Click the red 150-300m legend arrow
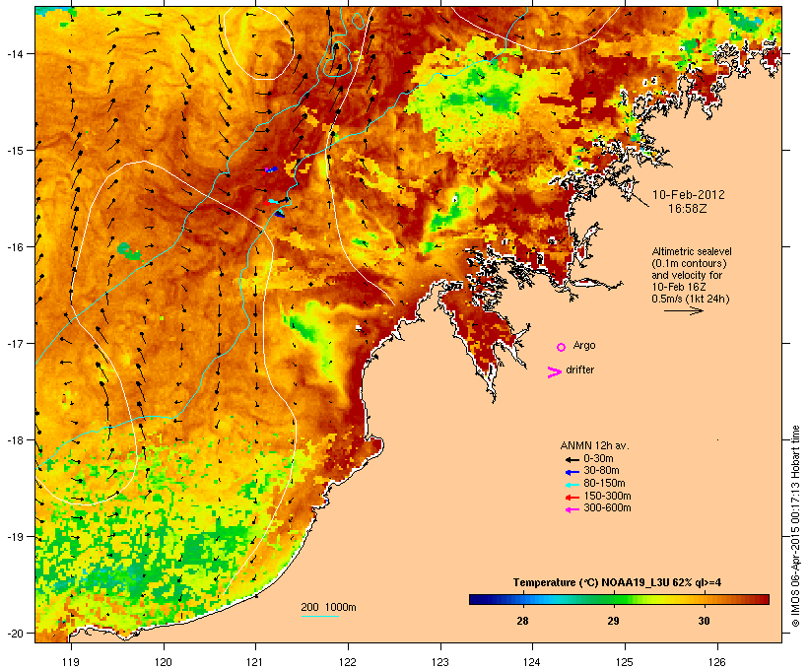Viewport: 808px width, 670px height. (572, 498)
